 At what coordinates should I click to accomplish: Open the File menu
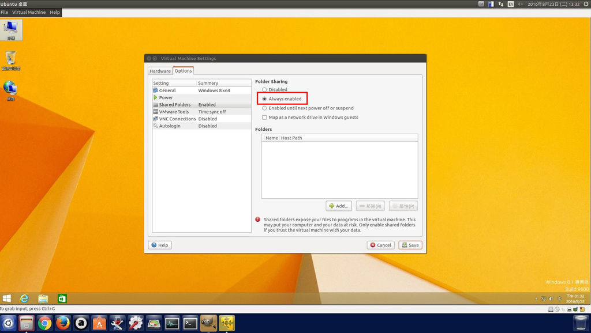5,12
